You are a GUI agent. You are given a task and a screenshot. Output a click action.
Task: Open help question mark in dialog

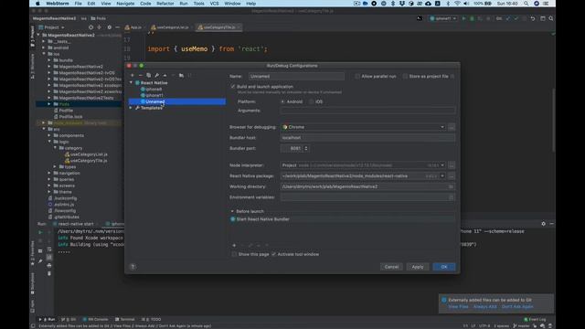(133, 267)
